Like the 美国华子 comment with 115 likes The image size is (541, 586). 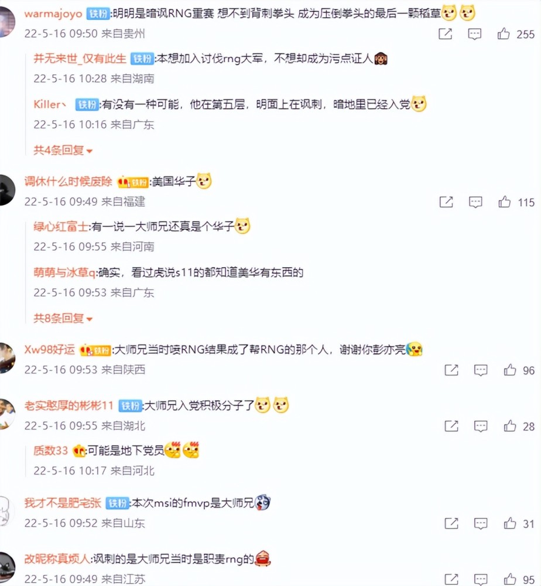[505, 202]
